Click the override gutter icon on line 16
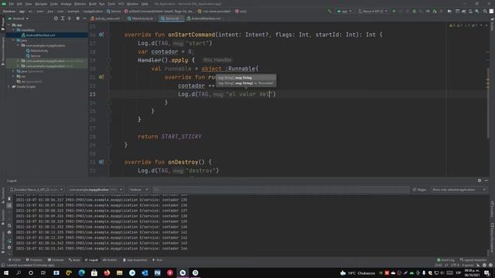Image resolution: width=495 pixels, height=278 pixels. (101, 35)
